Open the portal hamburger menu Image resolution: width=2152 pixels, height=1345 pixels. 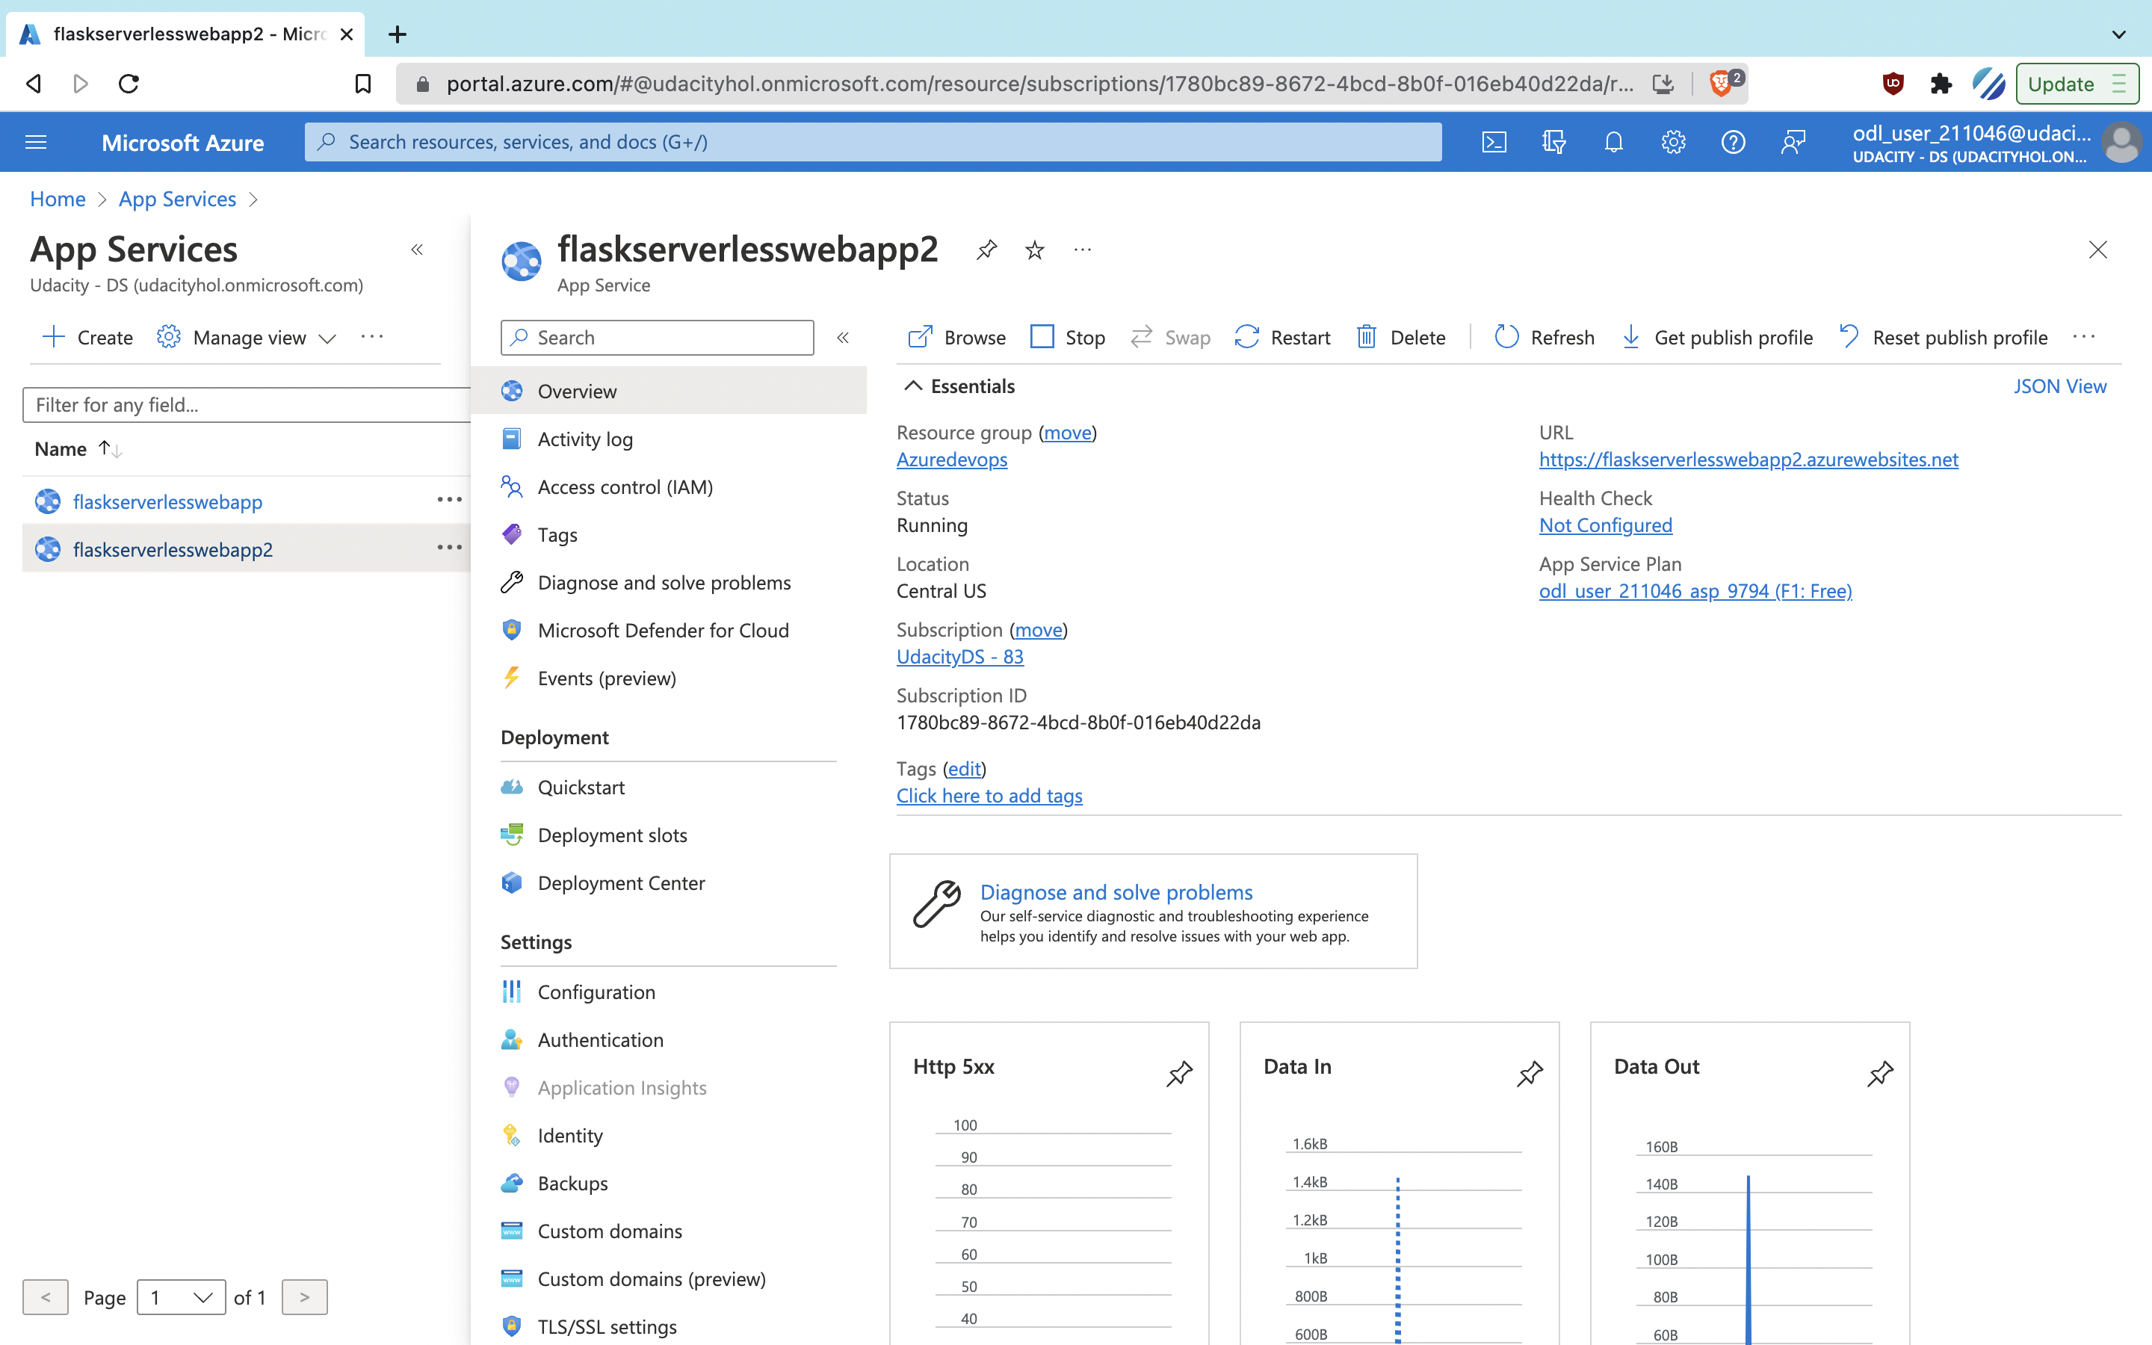[36, 142]
